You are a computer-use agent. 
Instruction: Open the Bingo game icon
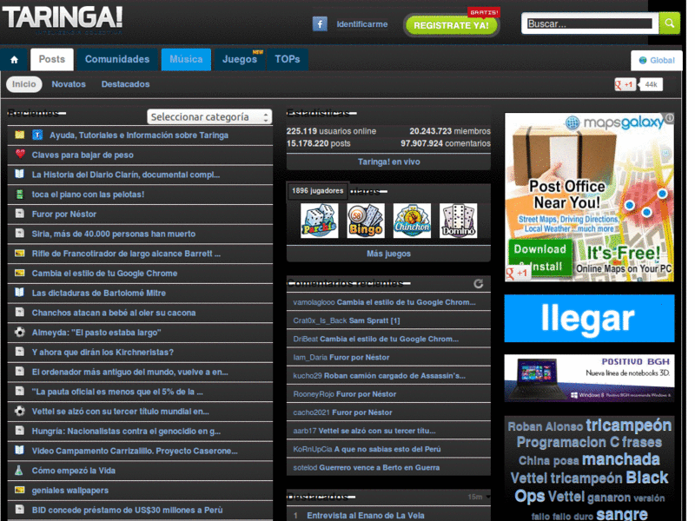(x=366, y=221)
